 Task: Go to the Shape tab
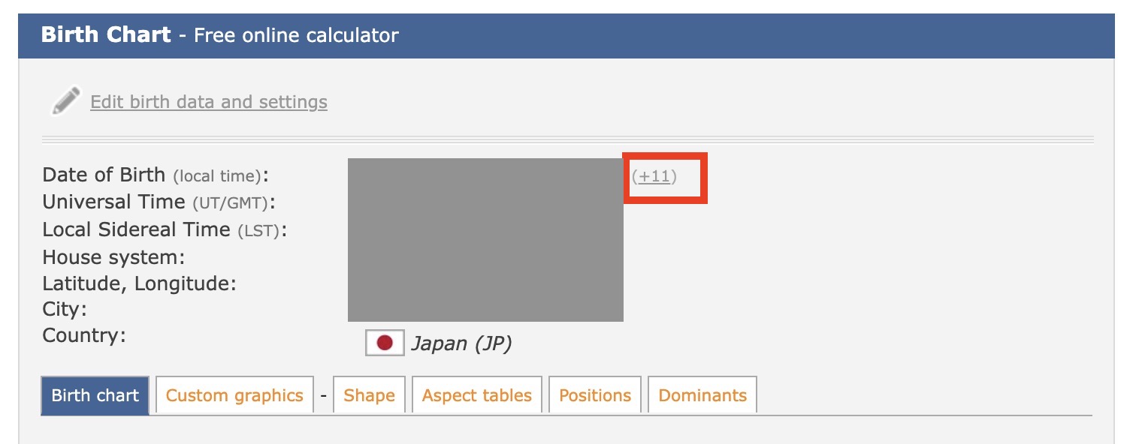[x=369, y=395]
